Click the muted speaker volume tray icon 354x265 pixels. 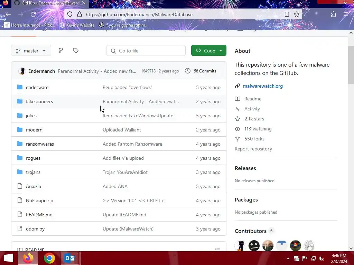click(322, 258)
